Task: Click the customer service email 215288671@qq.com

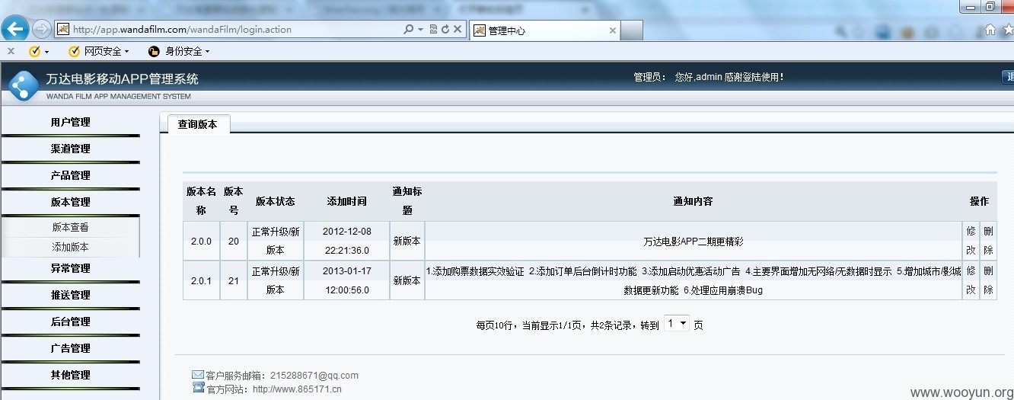Action: (x=314, y=376)
